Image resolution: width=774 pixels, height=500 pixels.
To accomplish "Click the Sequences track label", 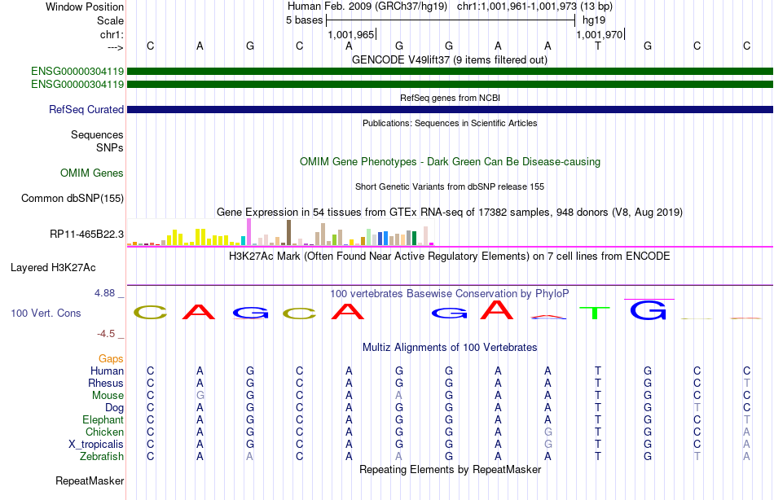I will pyautogui.click(x=97, y=134).
